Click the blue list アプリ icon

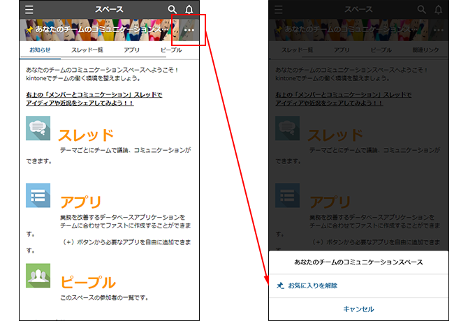click(x=38, y=195)
